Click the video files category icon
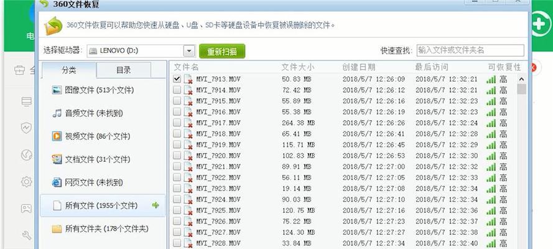Viewport: 553px width, 249px height. click(57, 136)
